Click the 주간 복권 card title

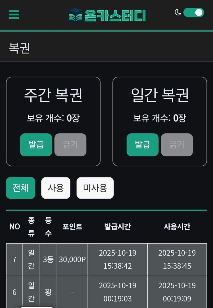53,95
